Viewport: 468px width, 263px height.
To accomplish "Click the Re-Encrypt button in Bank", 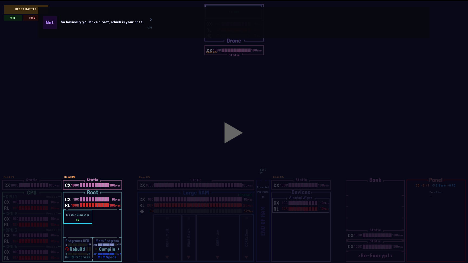I will coord(375,256).
